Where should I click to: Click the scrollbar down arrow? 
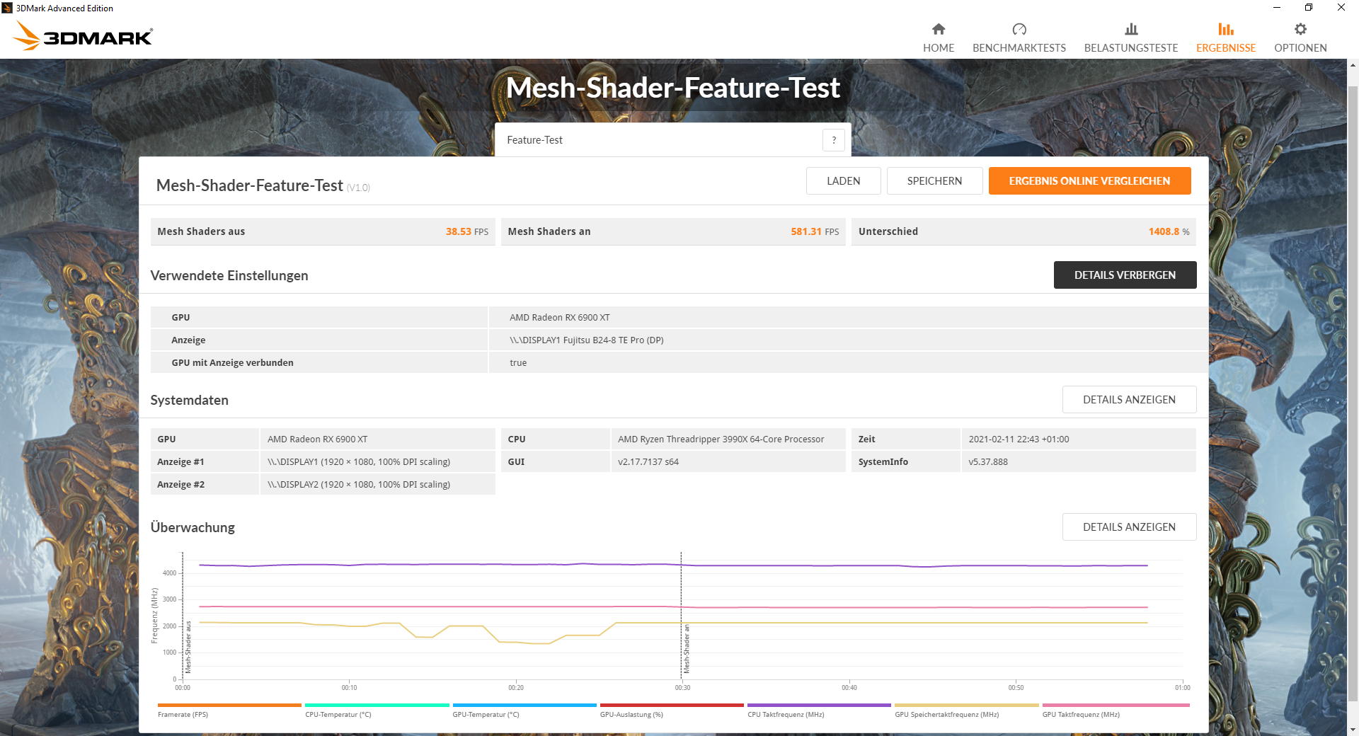1353,729
